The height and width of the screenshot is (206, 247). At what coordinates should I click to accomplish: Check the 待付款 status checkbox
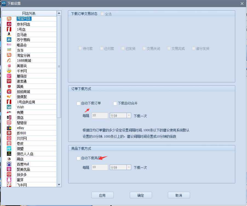coord(80,48)
